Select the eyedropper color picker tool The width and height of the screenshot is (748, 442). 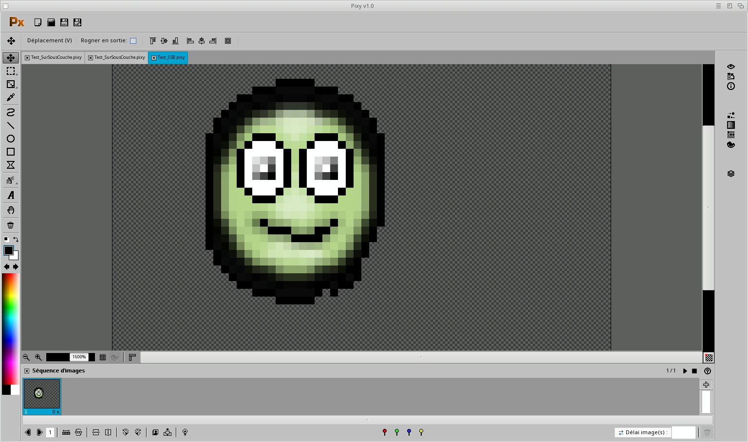click(11, 98)
